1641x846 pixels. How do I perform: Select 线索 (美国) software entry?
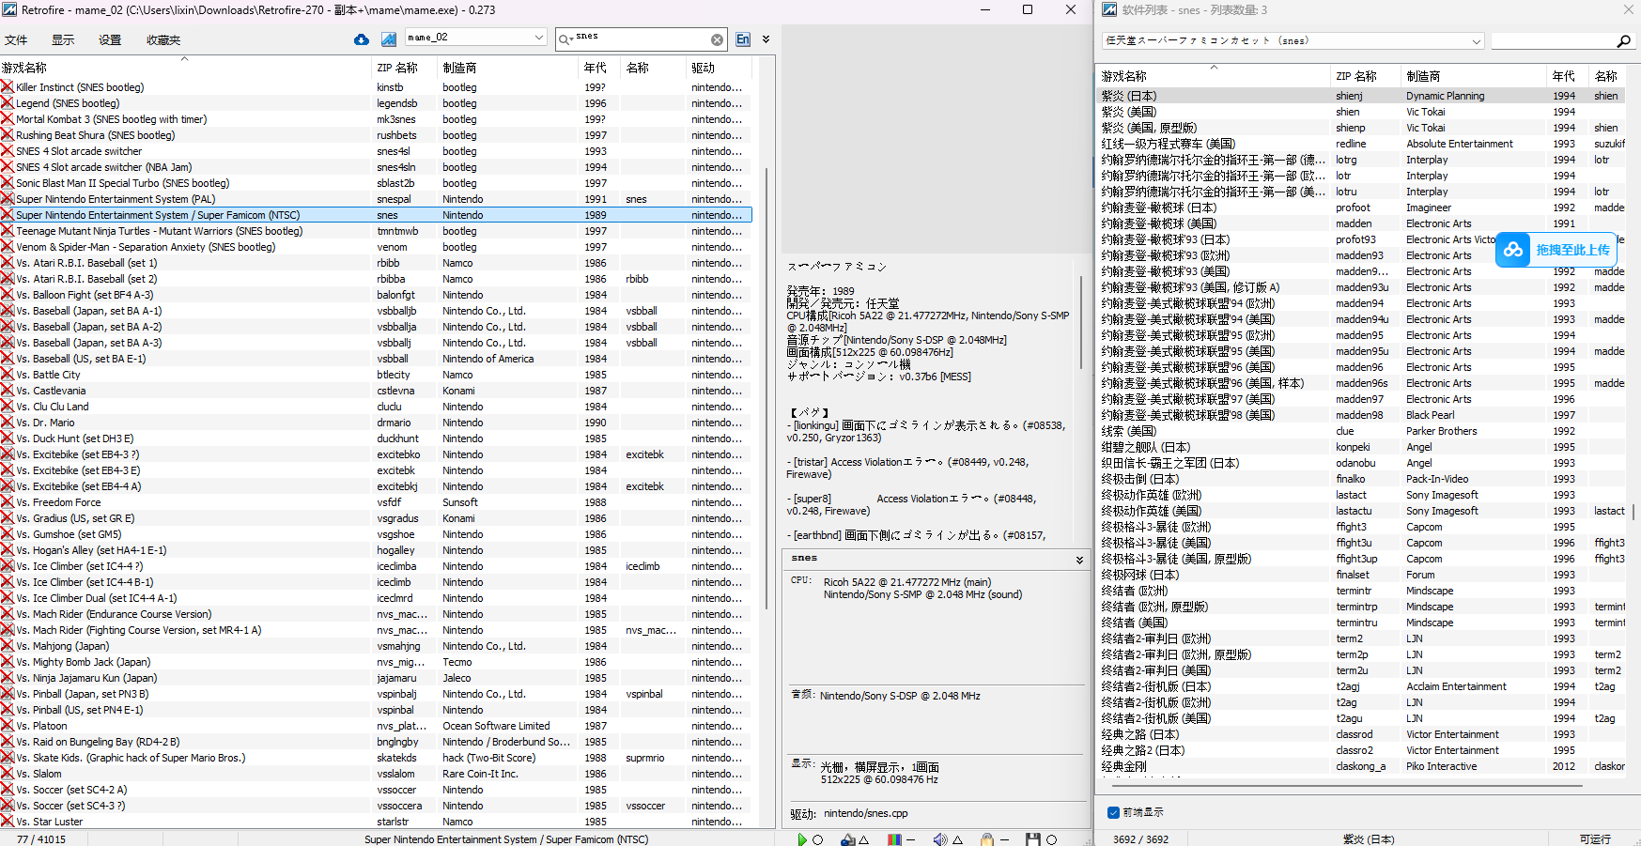(1362, 431)
